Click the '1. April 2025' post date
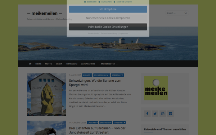The height and width of the screenshot is (135, 216). (x=75, y=75)
